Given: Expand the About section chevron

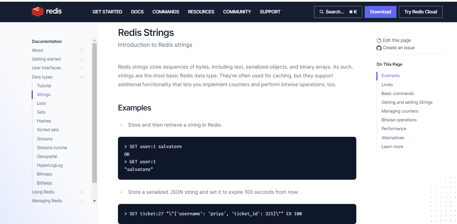Looking at the screenshot, I should coord(82,50).
